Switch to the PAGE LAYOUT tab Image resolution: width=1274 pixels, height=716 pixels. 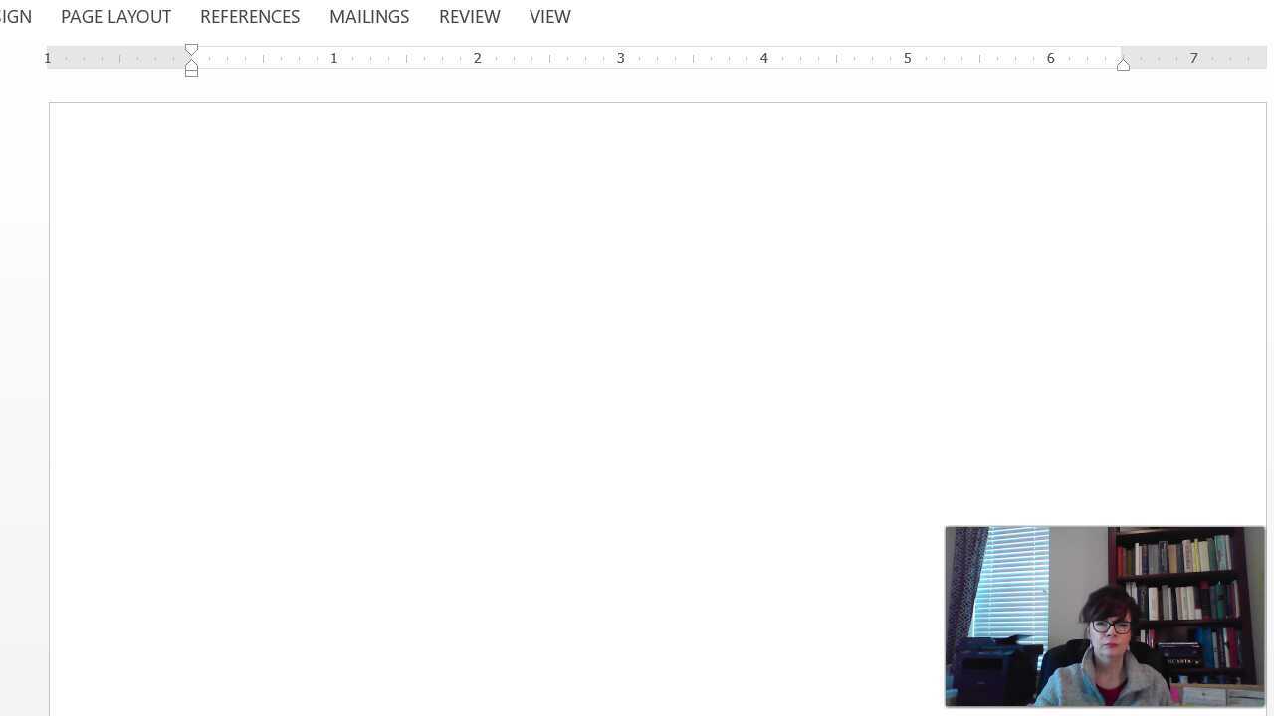click(x=115, y=16)
